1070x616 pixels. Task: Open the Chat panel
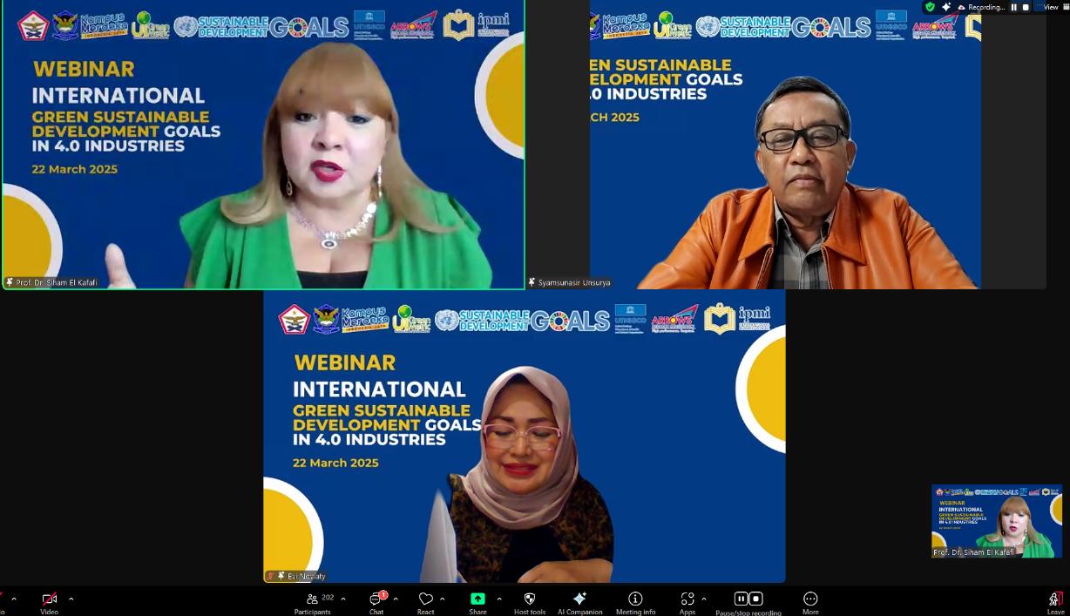click(376, 602)
